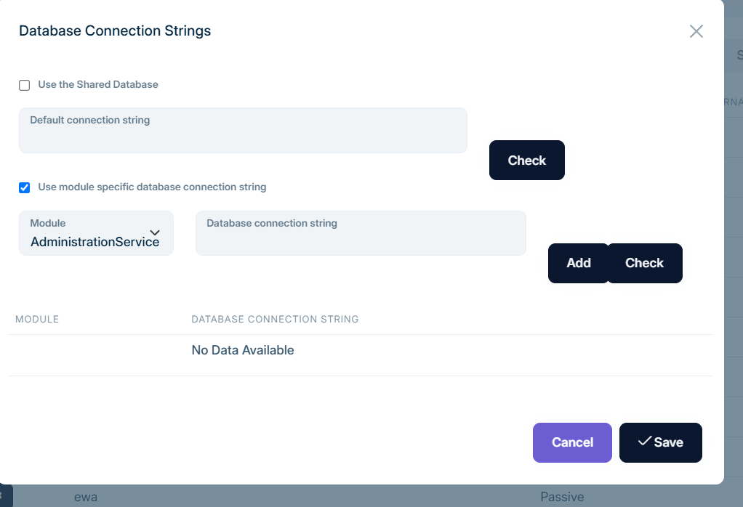Enable the Use the Shared Database checkbox
Image resolution: width=743 pixels, height=507 pixels.
tap(25, 85)
